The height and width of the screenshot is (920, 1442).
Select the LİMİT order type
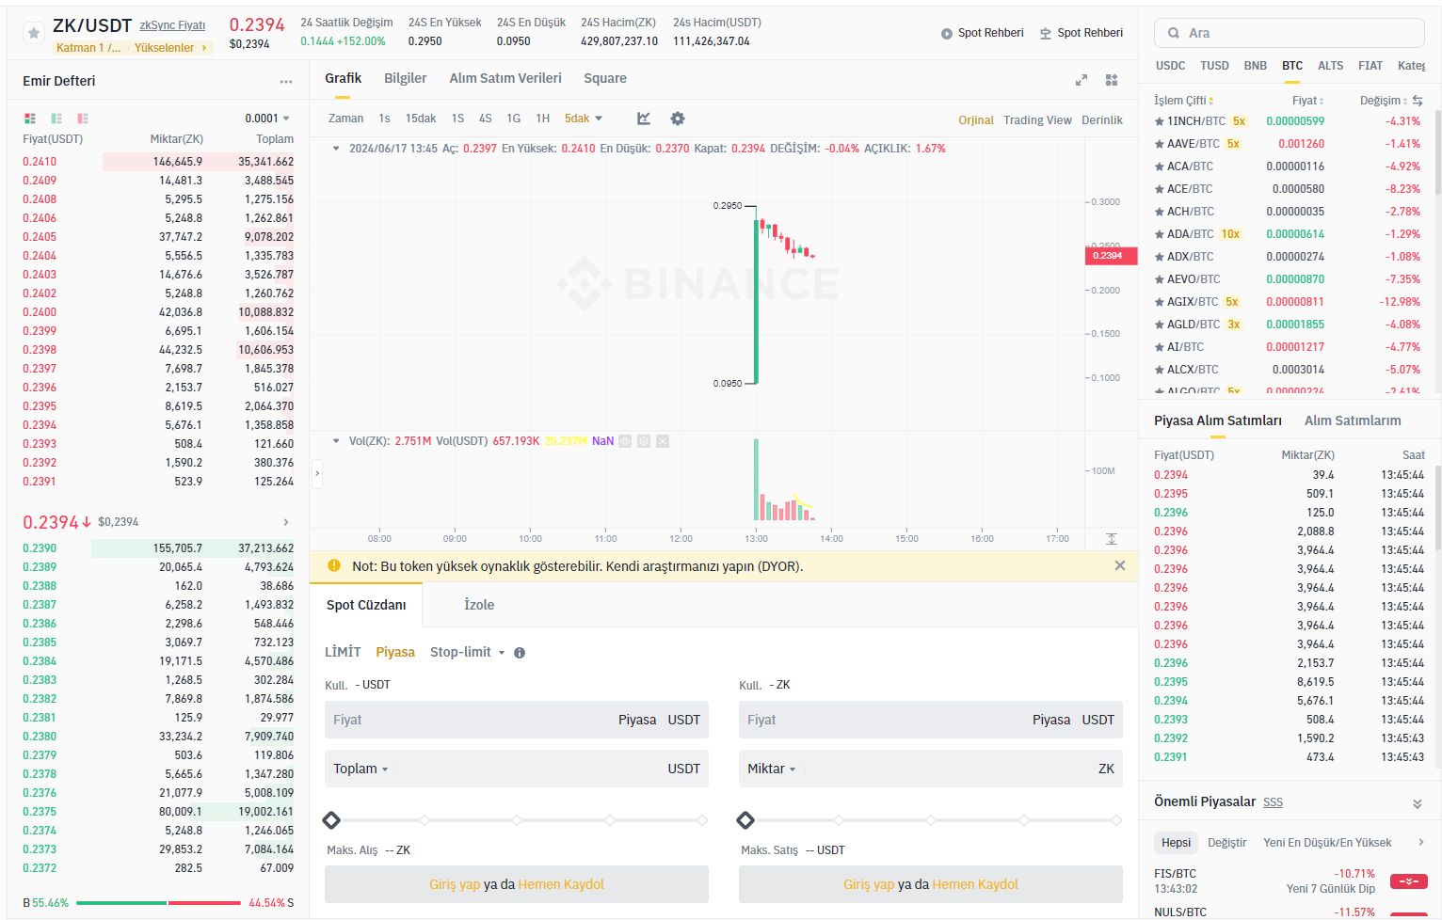pyautogui.click(x=343, y=653)
